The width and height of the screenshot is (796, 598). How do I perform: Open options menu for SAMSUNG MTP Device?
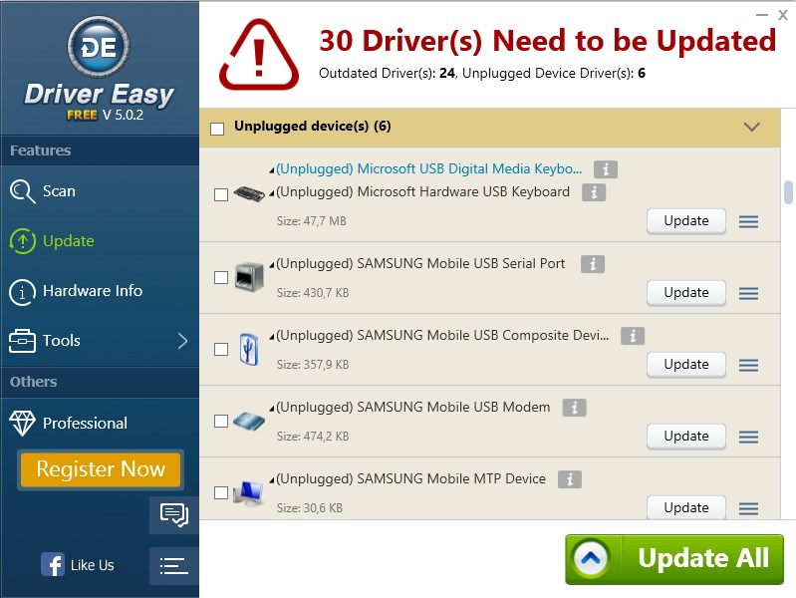[x=749, y=508]
